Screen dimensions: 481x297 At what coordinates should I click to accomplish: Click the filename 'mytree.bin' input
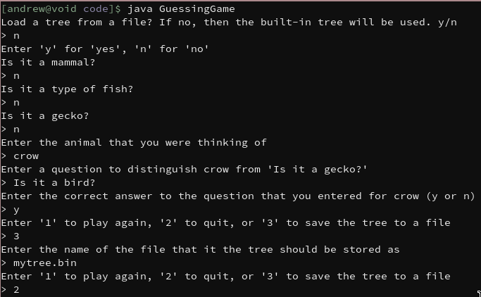45,263
